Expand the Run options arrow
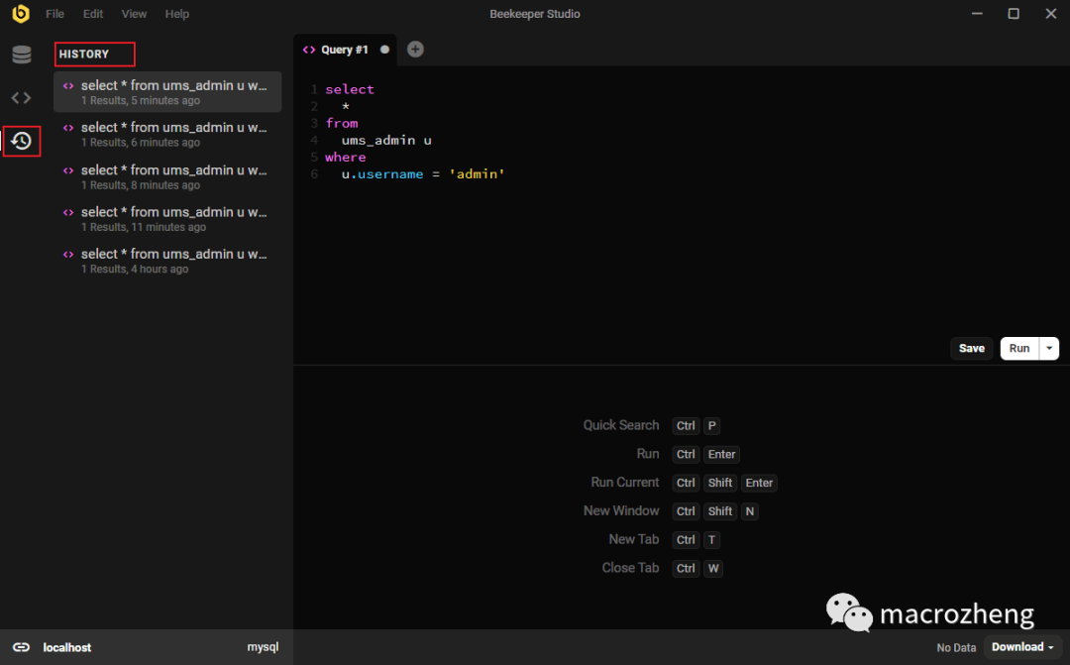This screenshot has height=665, width=1070. [1049, 348]
